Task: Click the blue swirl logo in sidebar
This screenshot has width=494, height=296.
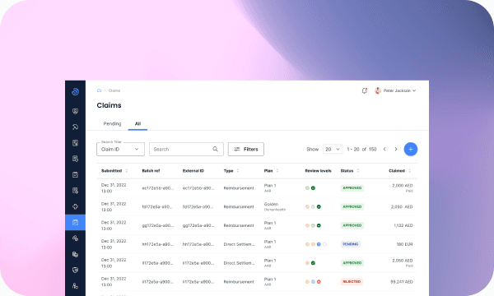Action: click(x=75, y=91)
